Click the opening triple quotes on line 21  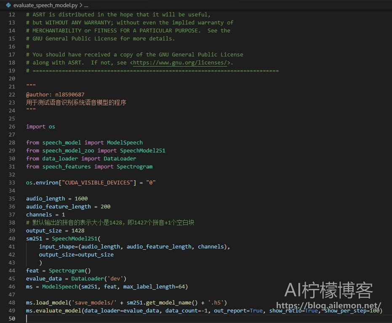tap(31, 86)
